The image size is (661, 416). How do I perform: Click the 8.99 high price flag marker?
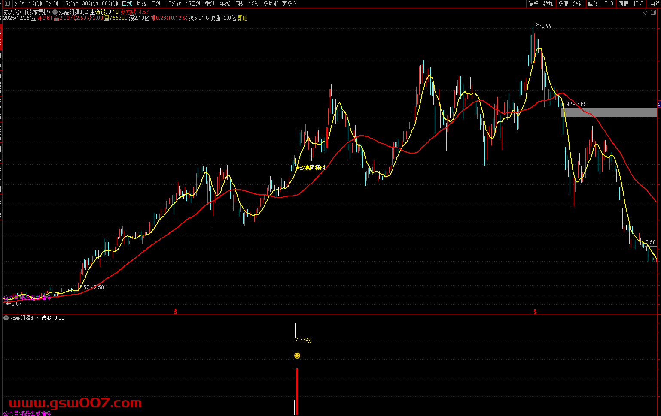(537, 25)
